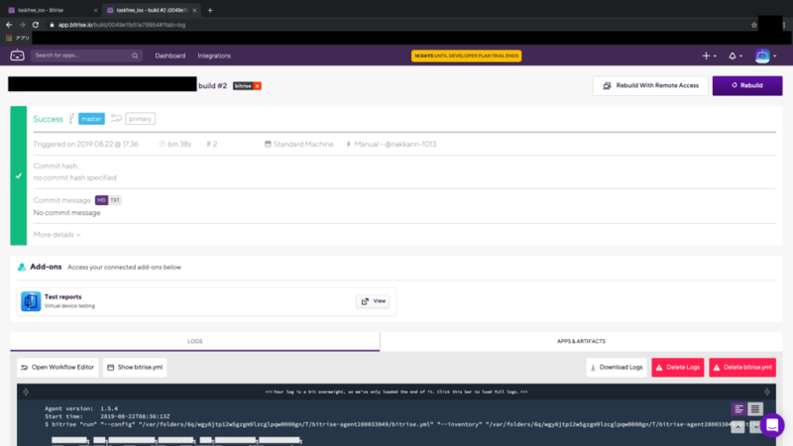Open the Bitrise robot logo home

point(17,56)
